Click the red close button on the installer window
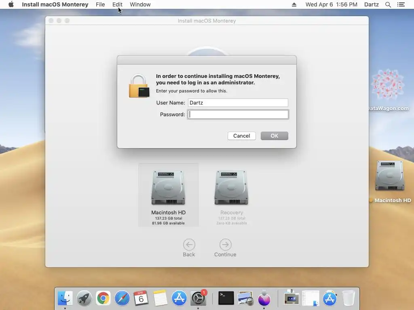This screenshot has width=414, height=310. (51, 21)
